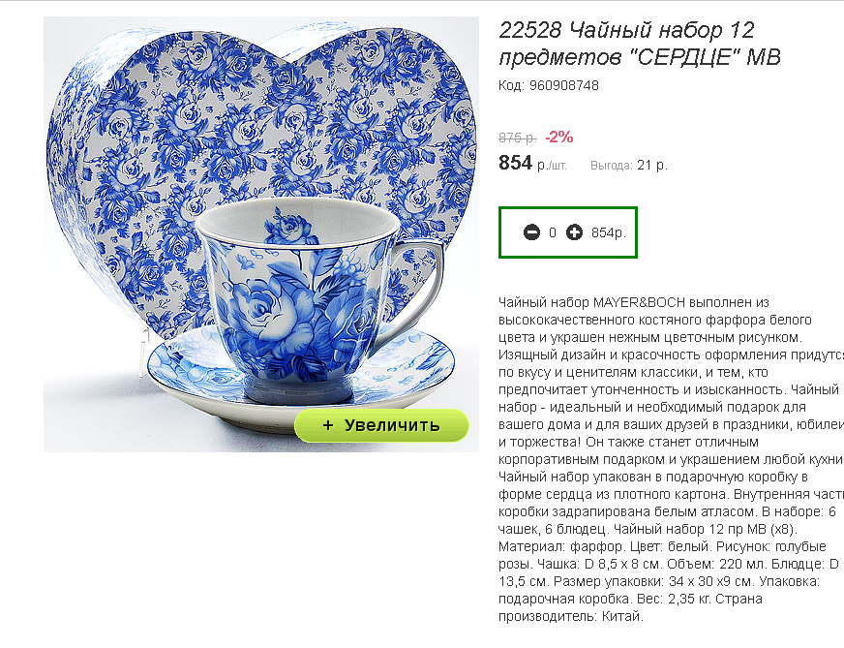Click the 854р. total in quantity box
Screen dimensions: 844x648
pyautogui.click(x=608, y=232)
